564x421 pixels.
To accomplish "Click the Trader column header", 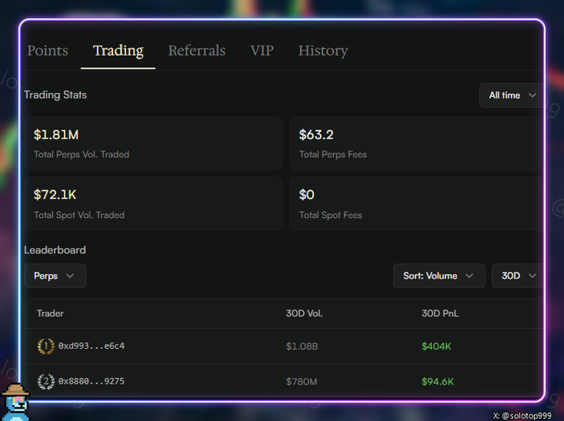I will [x=50, y=313].
